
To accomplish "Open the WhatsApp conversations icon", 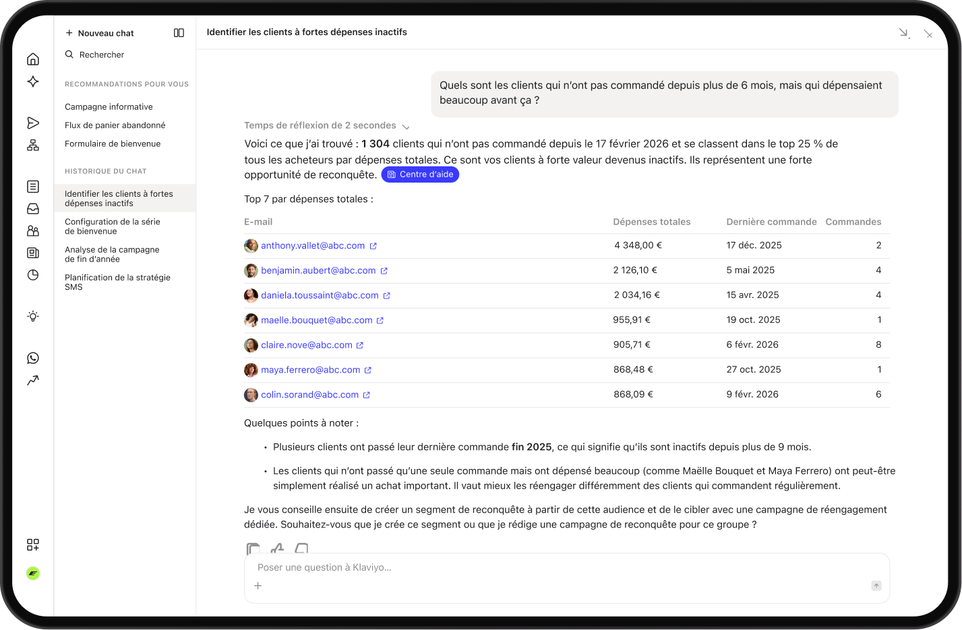I will (33, 358).
